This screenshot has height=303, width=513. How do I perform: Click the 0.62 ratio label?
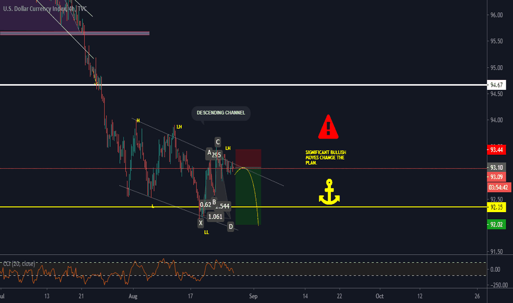pos(205,205)
